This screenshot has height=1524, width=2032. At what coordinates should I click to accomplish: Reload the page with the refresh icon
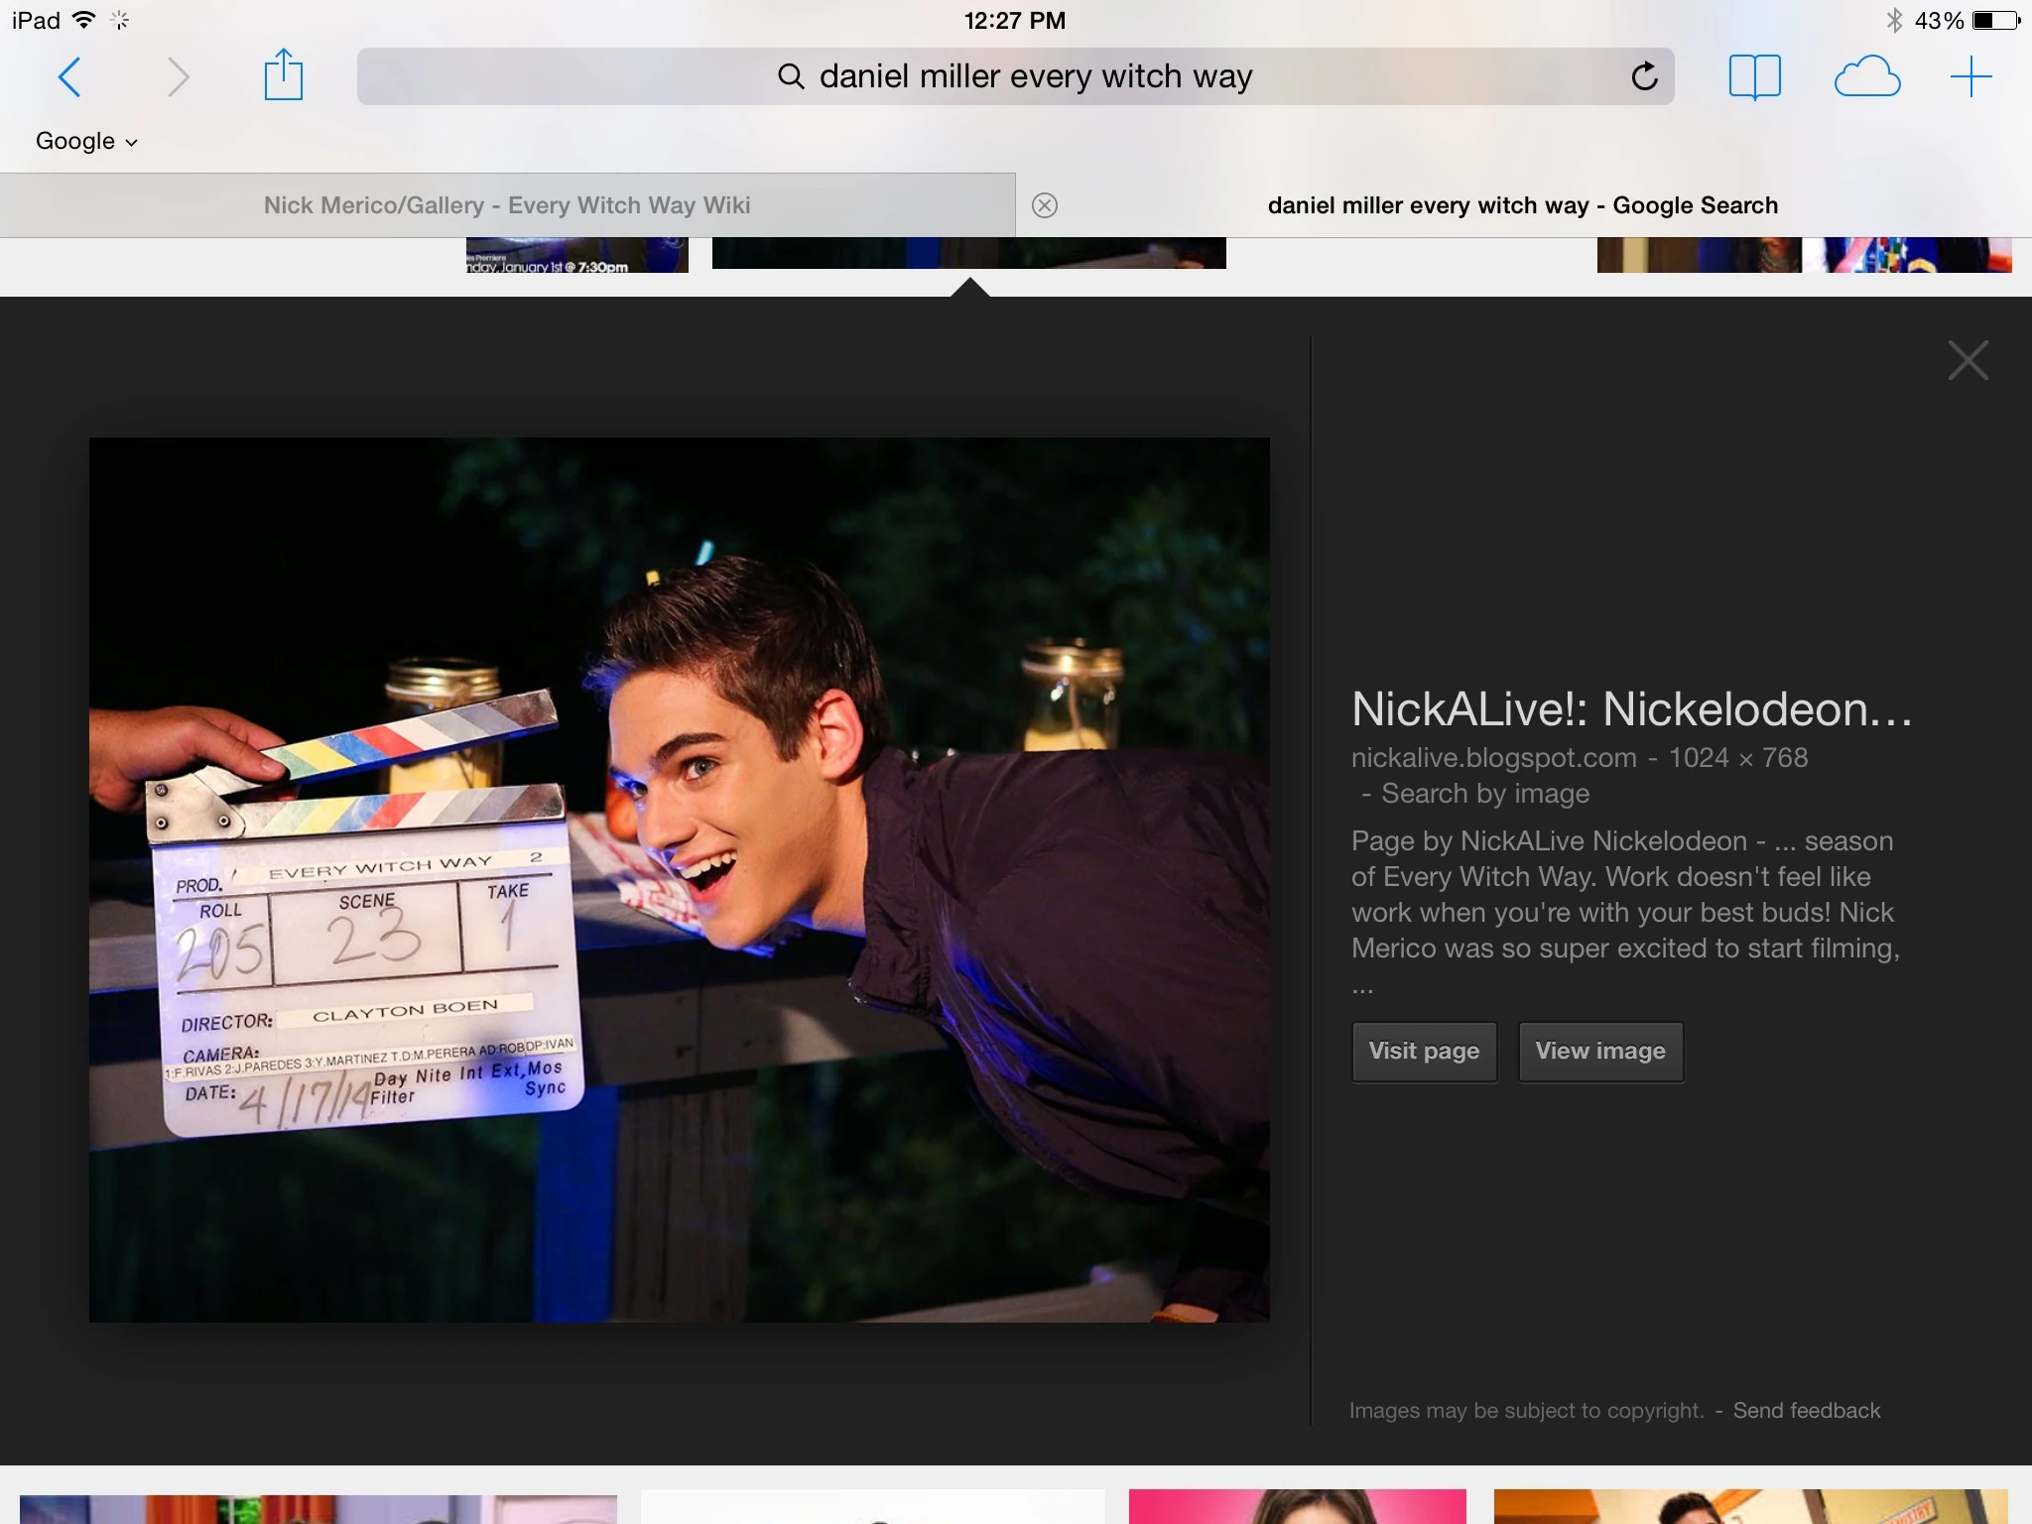1644,76
